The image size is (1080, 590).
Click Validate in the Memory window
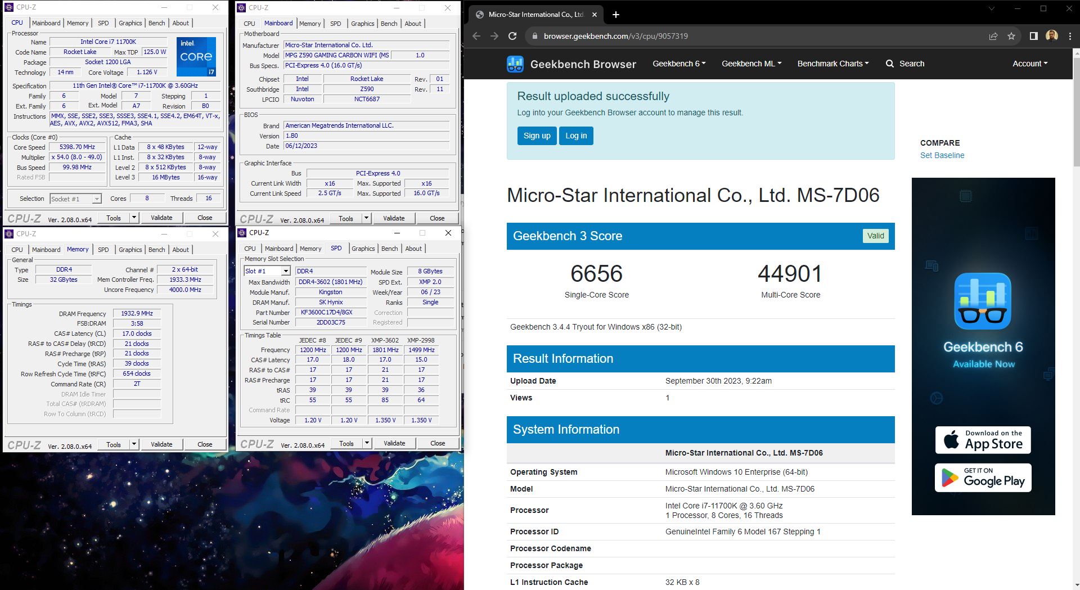pos(161,444)
